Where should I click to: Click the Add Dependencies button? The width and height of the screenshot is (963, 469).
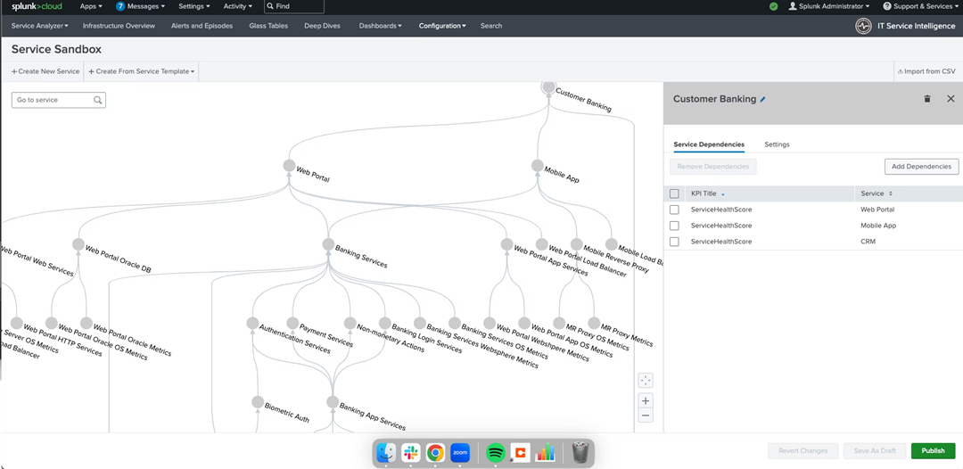[x=921, y=167]
